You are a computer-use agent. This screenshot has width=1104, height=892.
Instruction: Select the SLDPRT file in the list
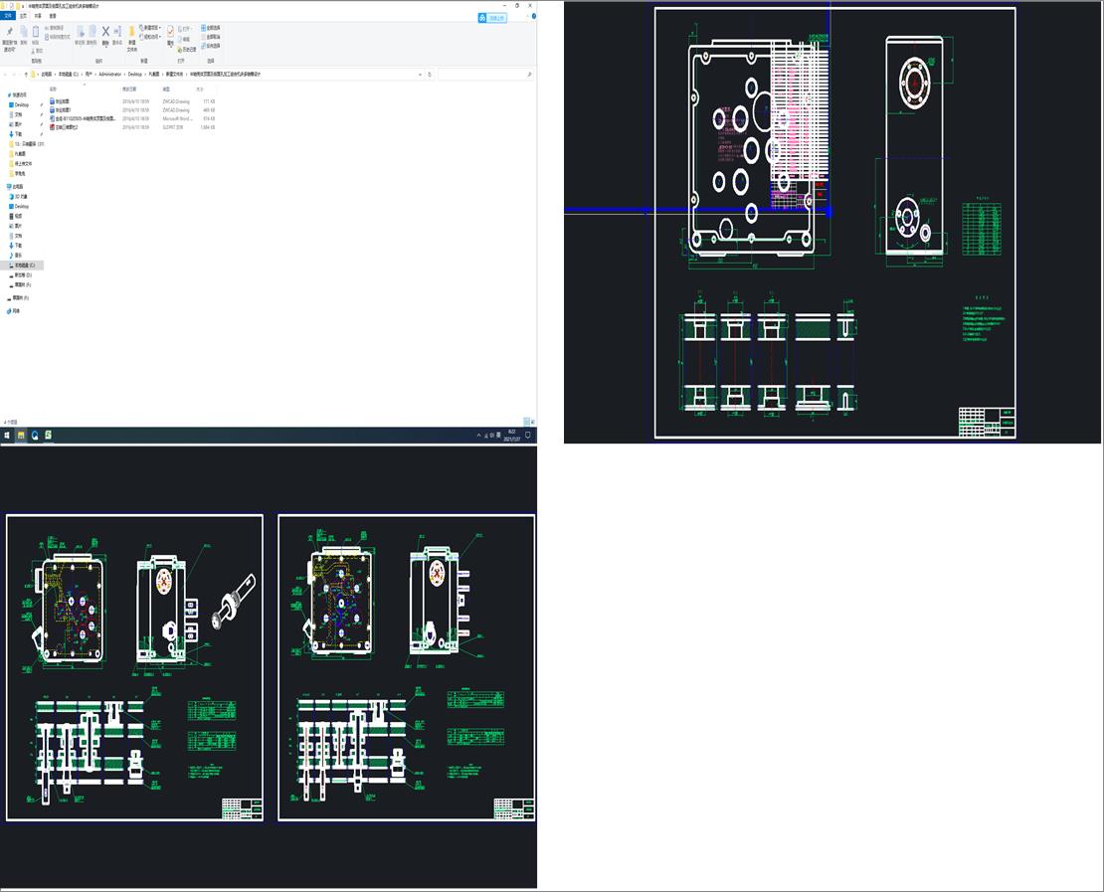[x=66, y=127]
